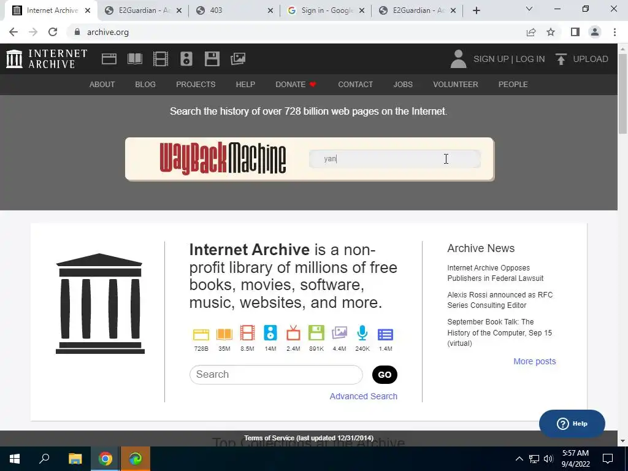Click the user avatar icon
628x471 pixels.
[459, 59]
